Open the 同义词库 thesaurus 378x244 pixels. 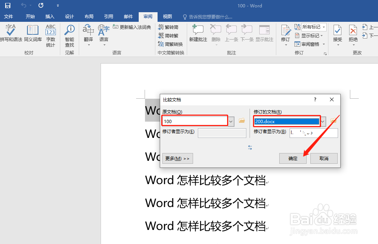tap(33, 33)
